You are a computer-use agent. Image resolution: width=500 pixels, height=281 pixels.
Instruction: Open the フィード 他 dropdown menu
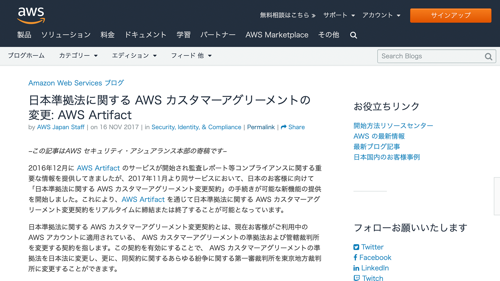191,56
